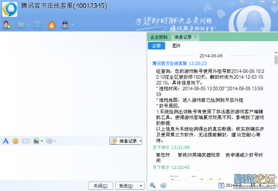Expand the officer icon dropdown arrow
Viewport: 278px width, 191px height.
point(72,25)
